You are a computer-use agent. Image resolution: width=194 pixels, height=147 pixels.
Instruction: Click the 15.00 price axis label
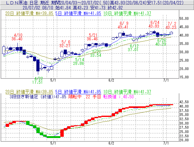click(184, 77)
